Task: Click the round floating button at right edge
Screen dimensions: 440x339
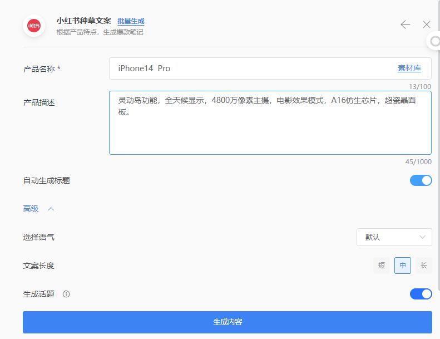Action: pyautogui.click(x=434, y=41)
